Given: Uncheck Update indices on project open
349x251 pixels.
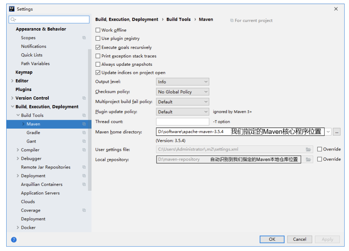Looking at the screenshot, I should click(x=98, y=72).
